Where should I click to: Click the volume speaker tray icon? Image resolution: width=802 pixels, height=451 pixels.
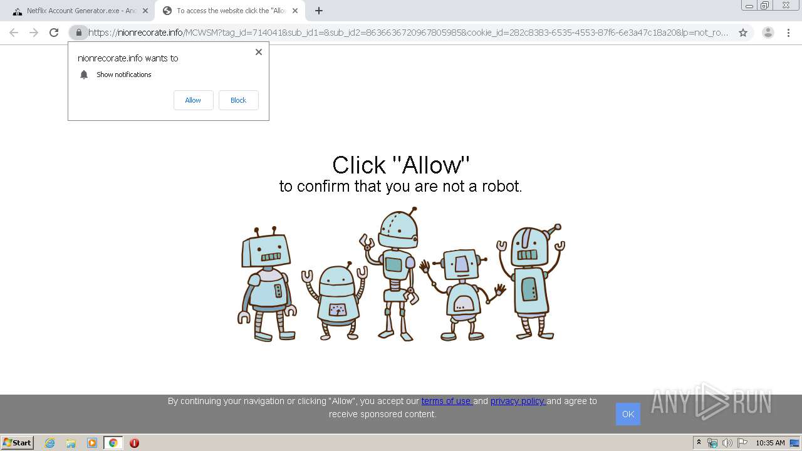pyautogui.click(x=727, y=443)
